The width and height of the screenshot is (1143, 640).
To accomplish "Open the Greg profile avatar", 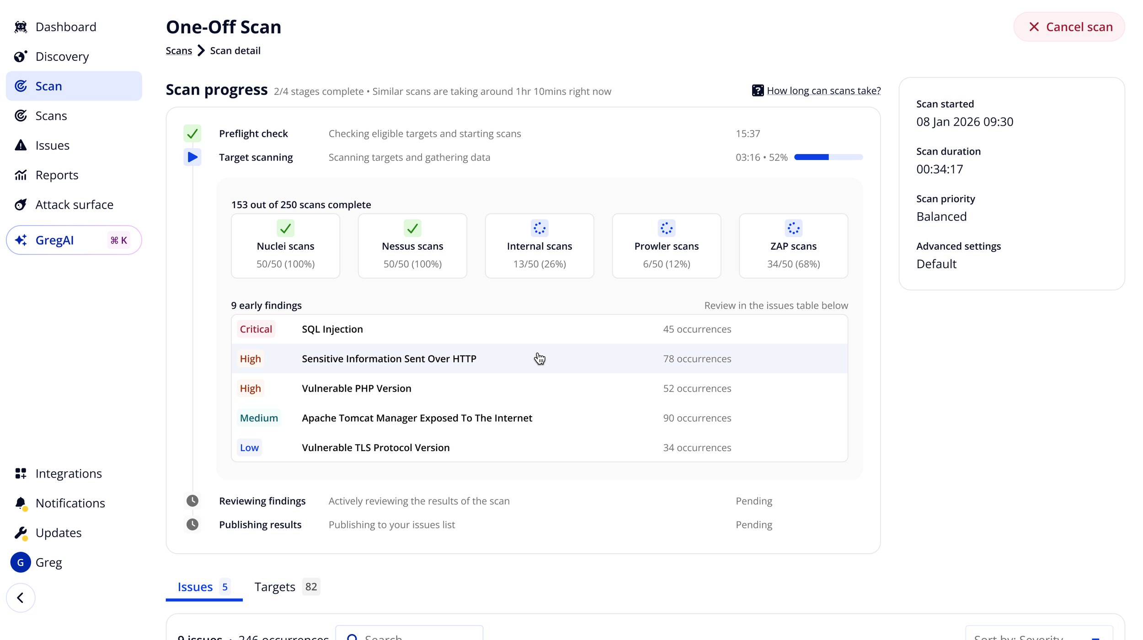I will (x=20, y=562).
